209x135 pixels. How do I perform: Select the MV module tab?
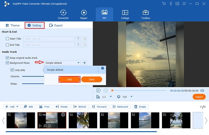(104, 15)
